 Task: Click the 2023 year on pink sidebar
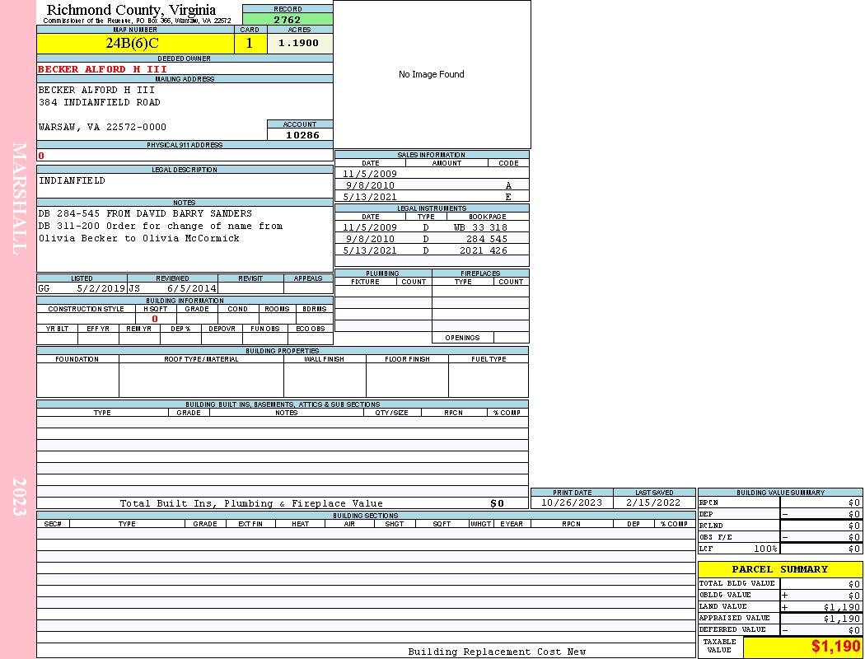tap(20, 496)
